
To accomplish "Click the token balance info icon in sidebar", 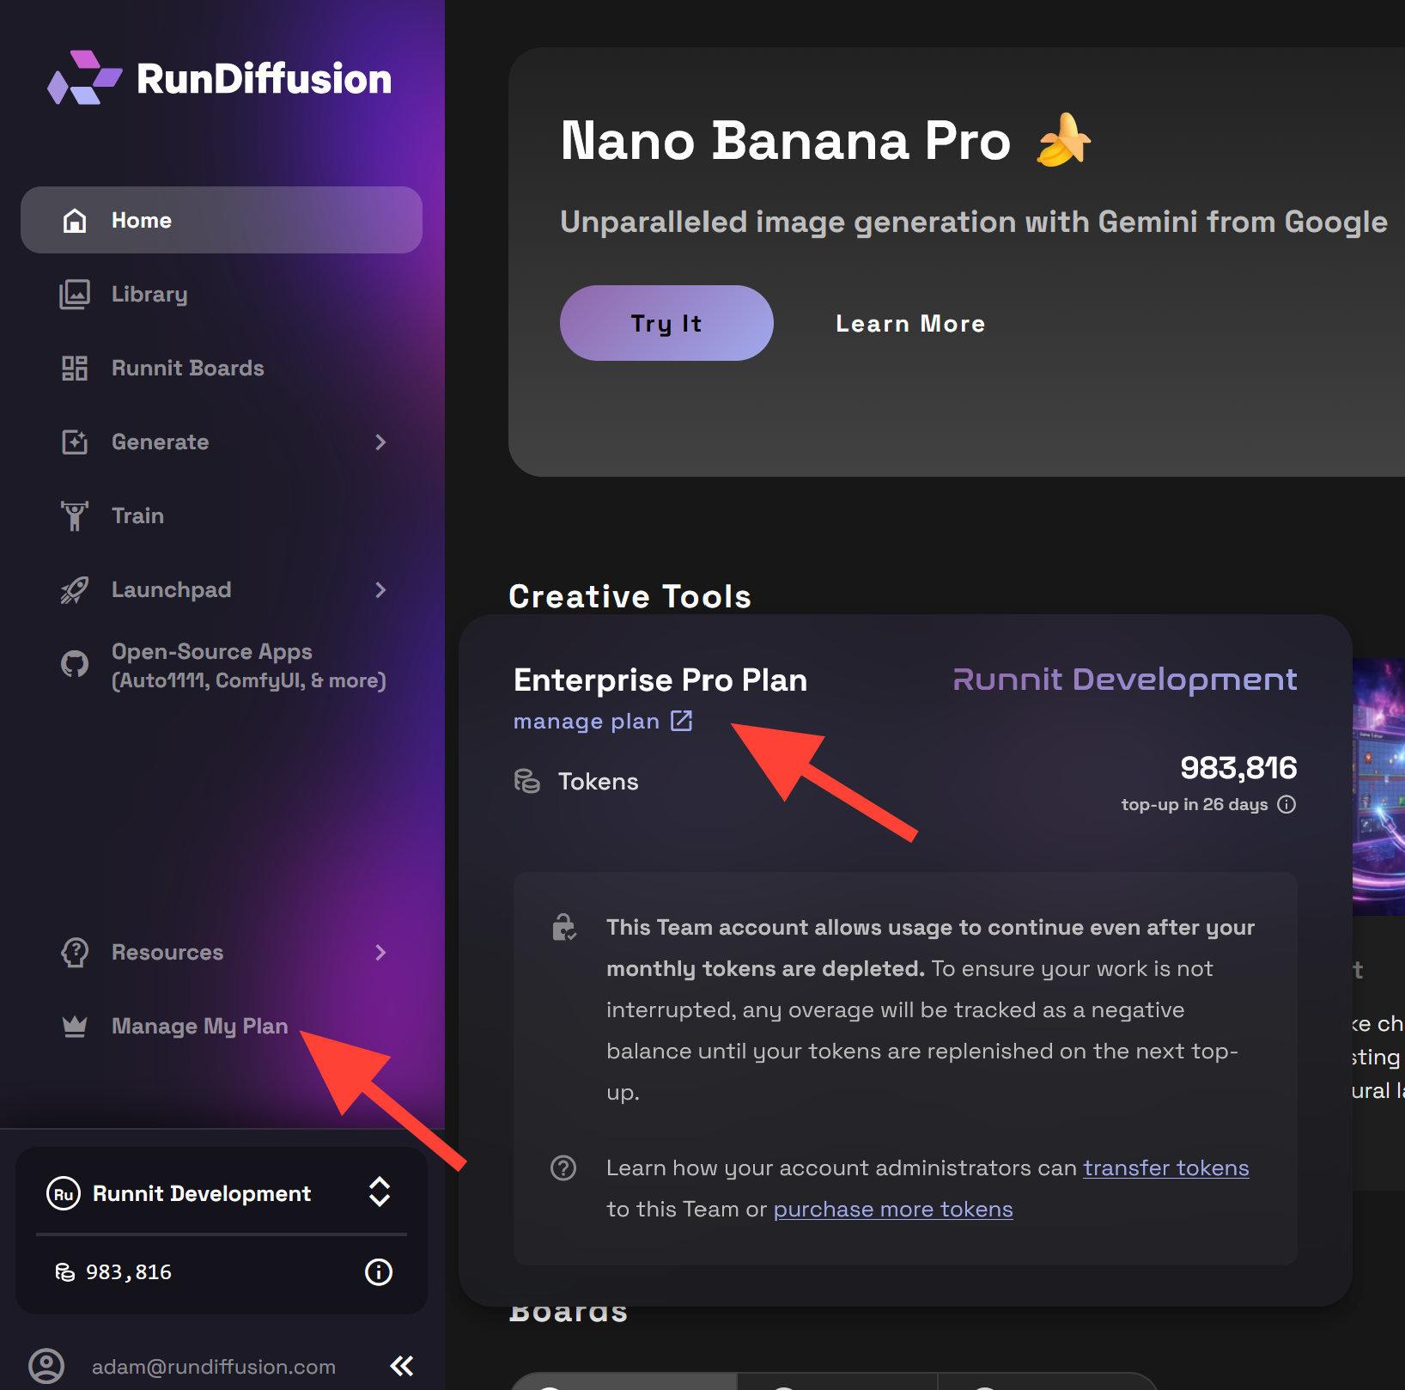I will click(379, 1272).
